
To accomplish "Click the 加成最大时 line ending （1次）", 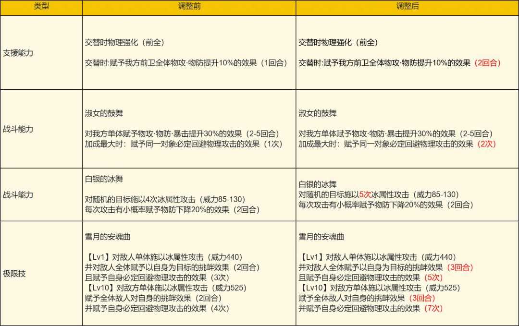I will [184, 144].
